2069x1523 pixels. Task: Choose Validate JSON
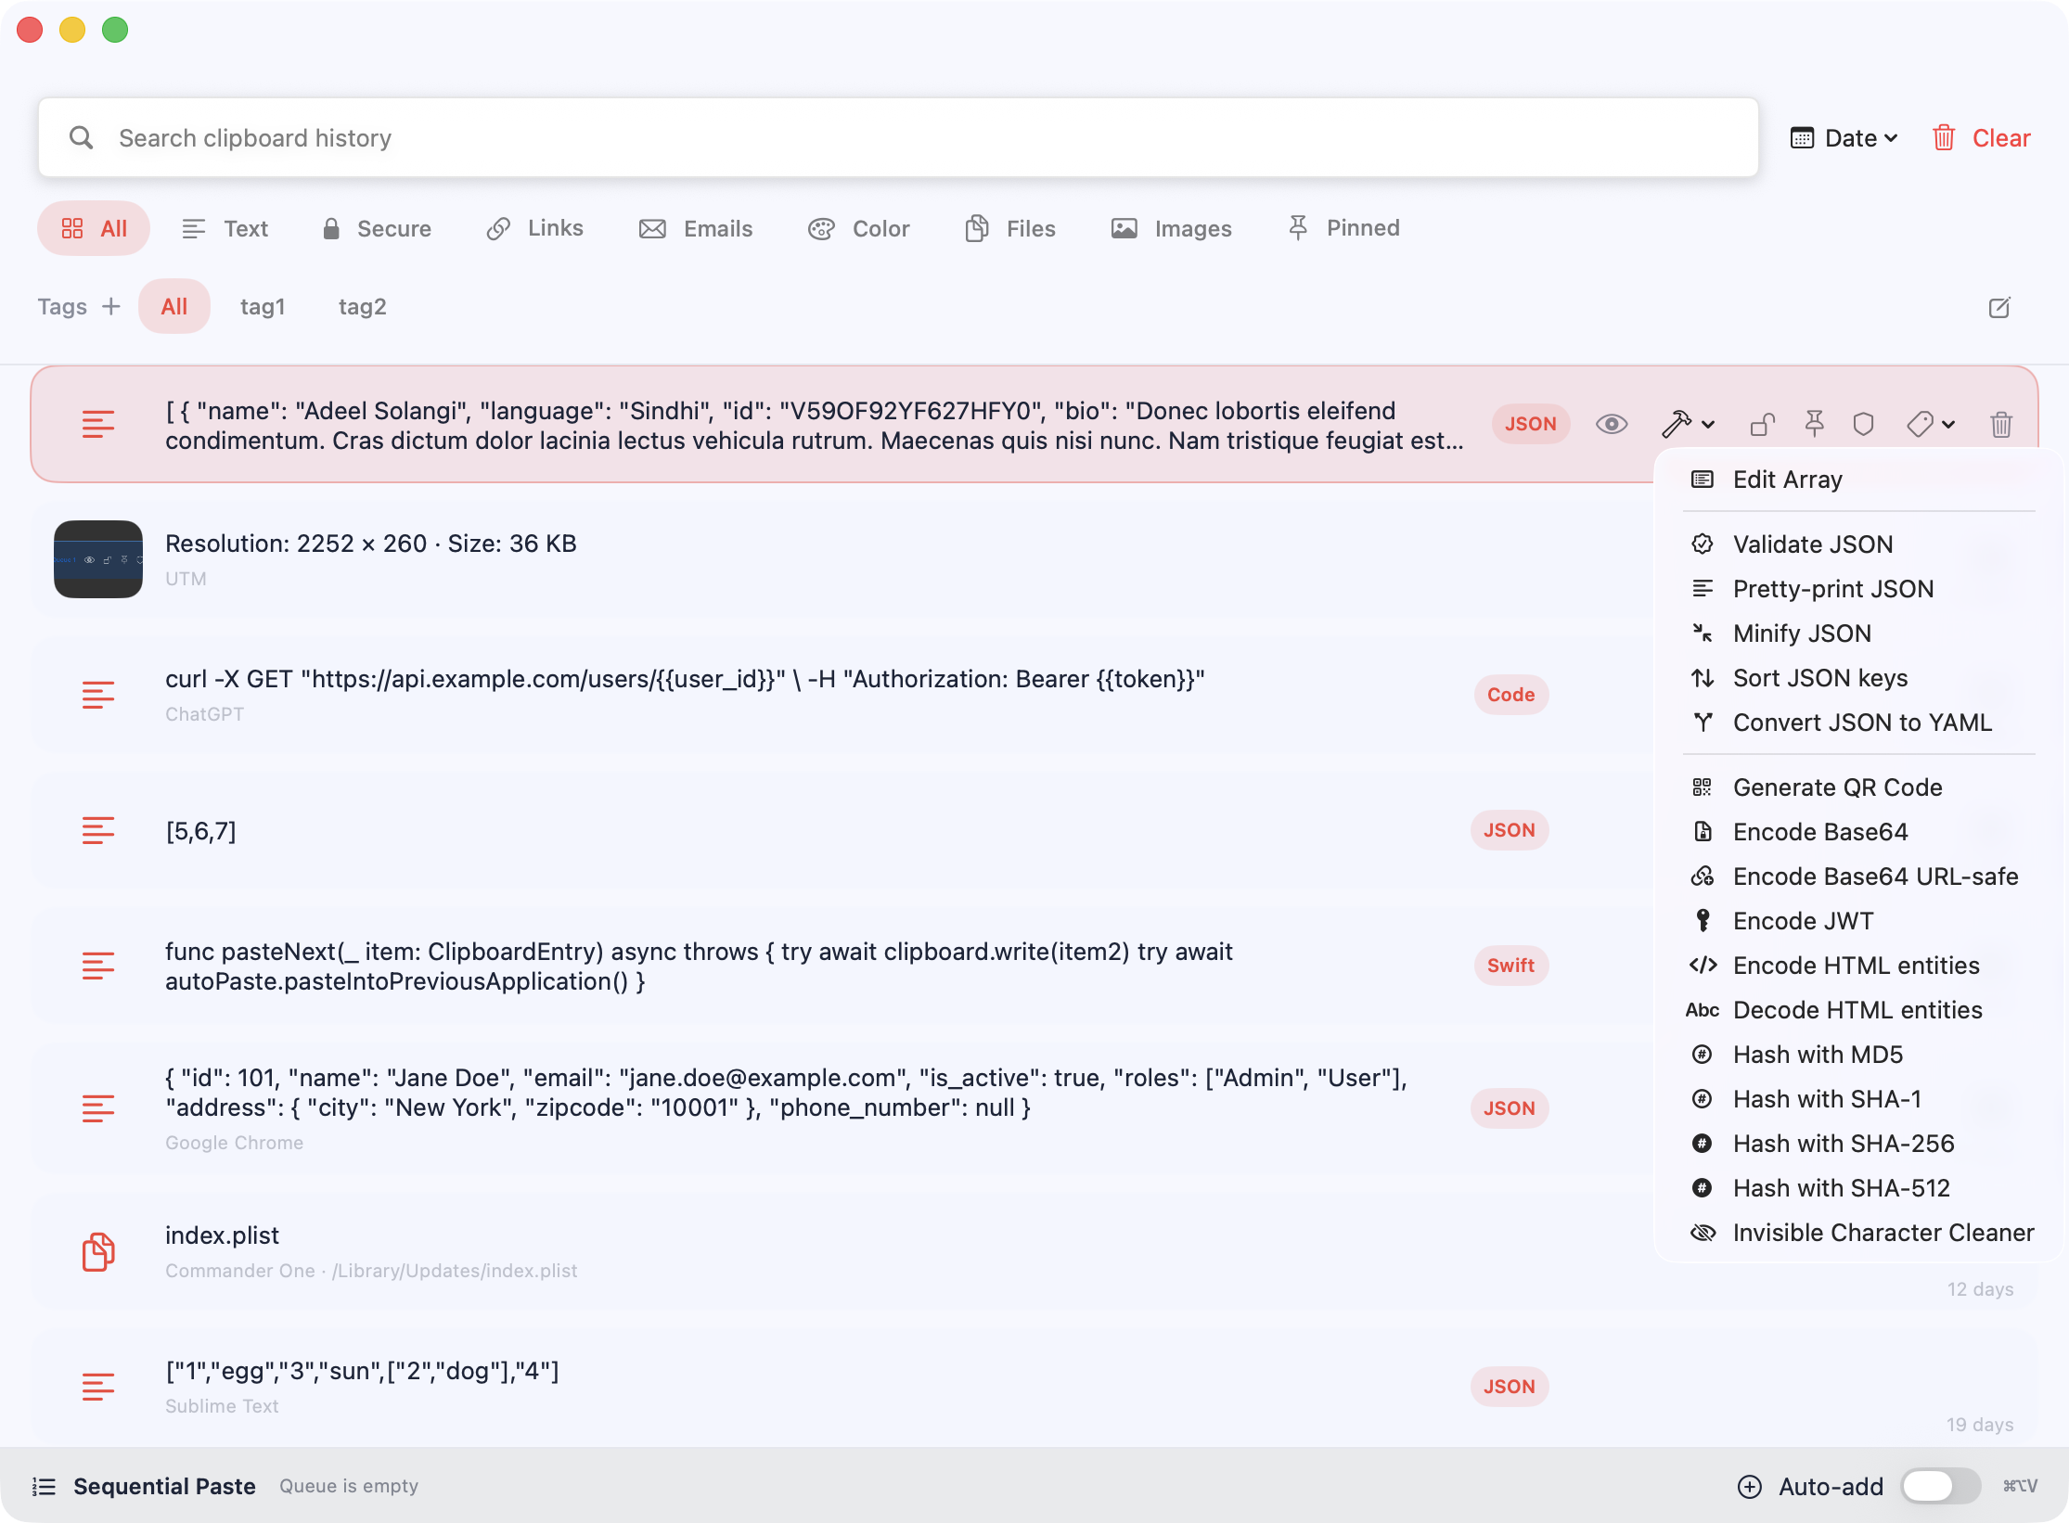coord(1857,544)
